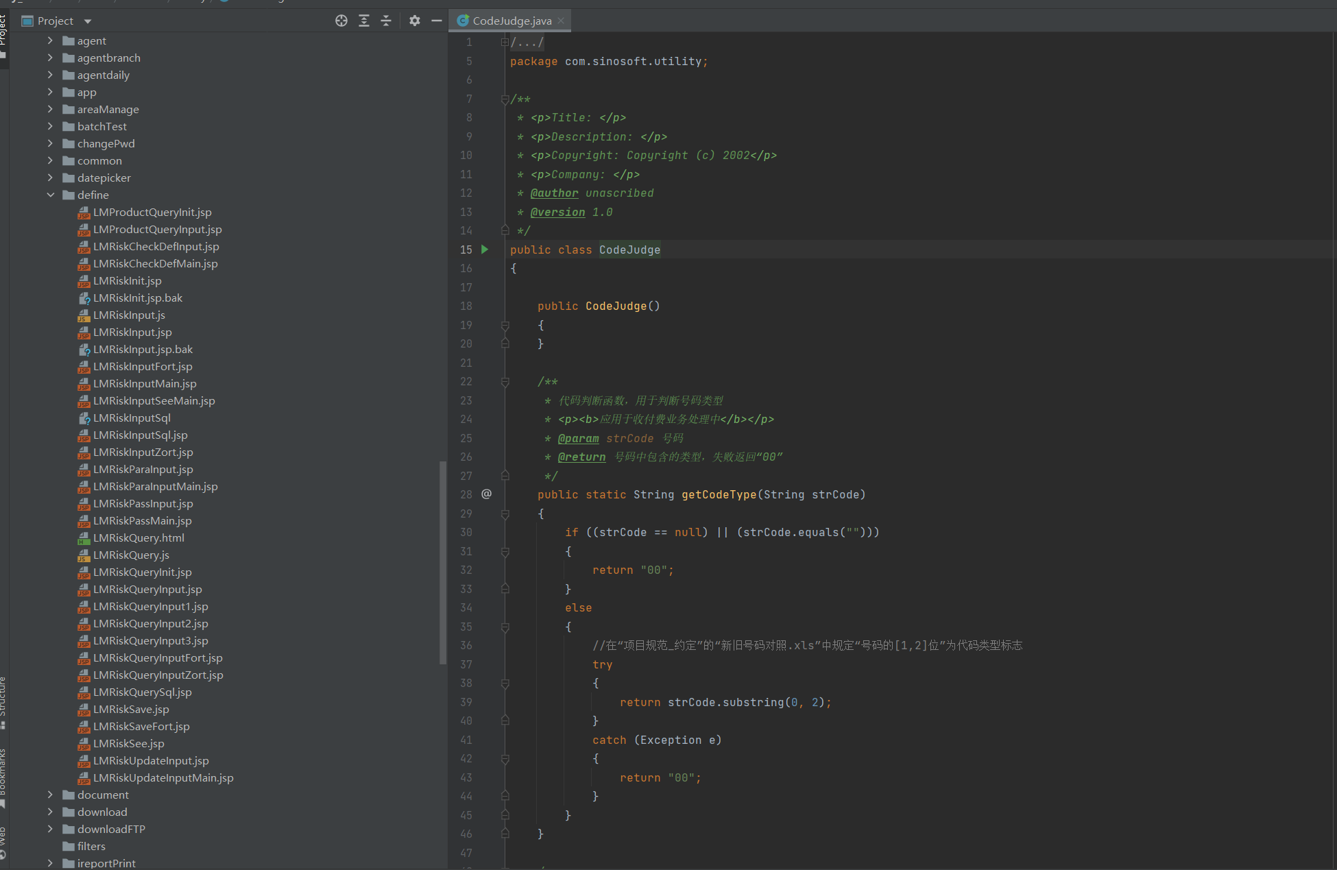Open the Structure tool window sidebar tab
Image resolution: width=1337 pixels, height=870 pixels.
3,703
